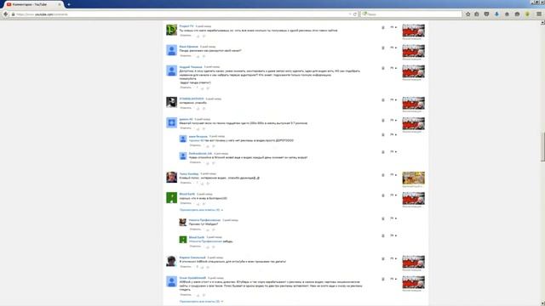Open flag menu on 'Я отключил AdBlock' comment
Image resolution: width=545 pixels, height=306 pixels.
pyautogui.click(x=393, y=258)
